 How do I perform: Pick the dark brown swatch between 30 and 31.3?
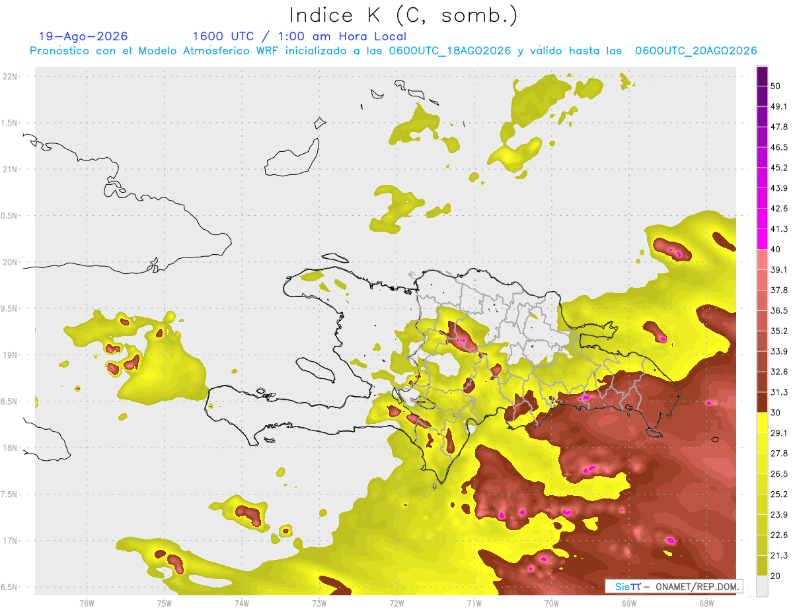point(762,403)
